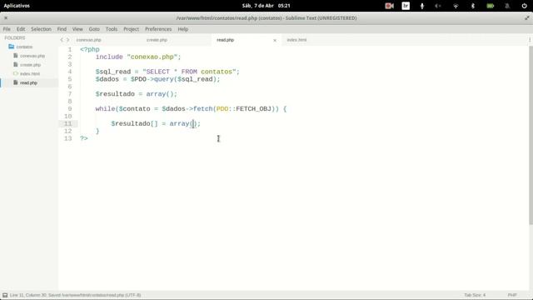Click the closing ?> PHP tag
Screen dimensions: 533x300
(84, 138)
